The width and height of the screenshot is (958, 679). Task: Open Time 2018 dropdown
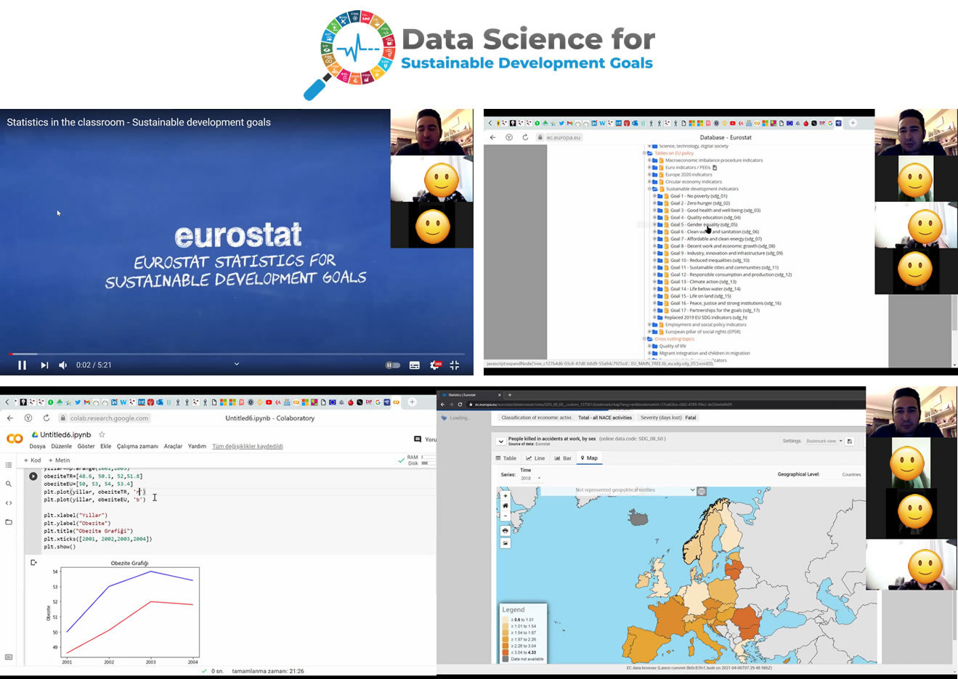[530, 478]
